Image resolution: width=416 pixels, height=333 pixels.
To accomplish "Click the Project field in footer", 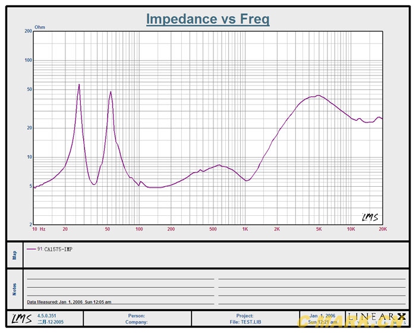I will point(245,316).
